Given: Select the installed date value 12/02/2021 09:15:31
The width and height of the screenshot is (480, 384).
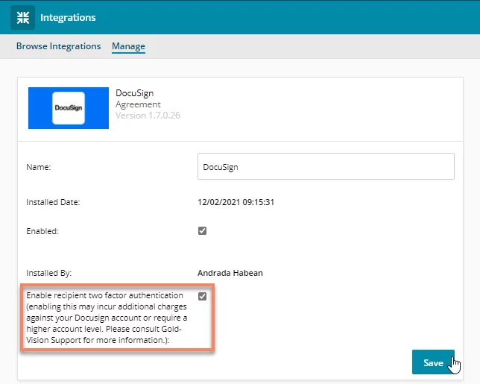Looking at the screenshot, I should (236, 202).
